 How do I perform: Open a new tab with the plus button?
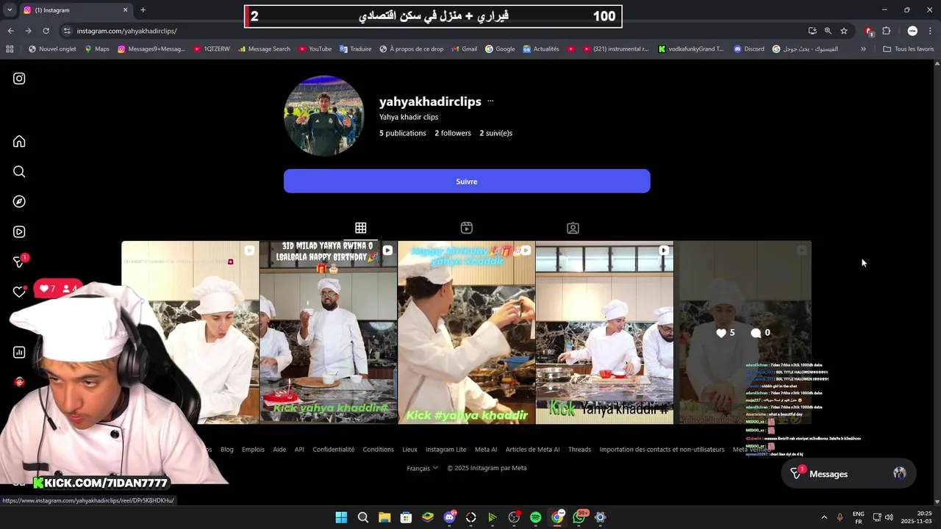(143, 10)
